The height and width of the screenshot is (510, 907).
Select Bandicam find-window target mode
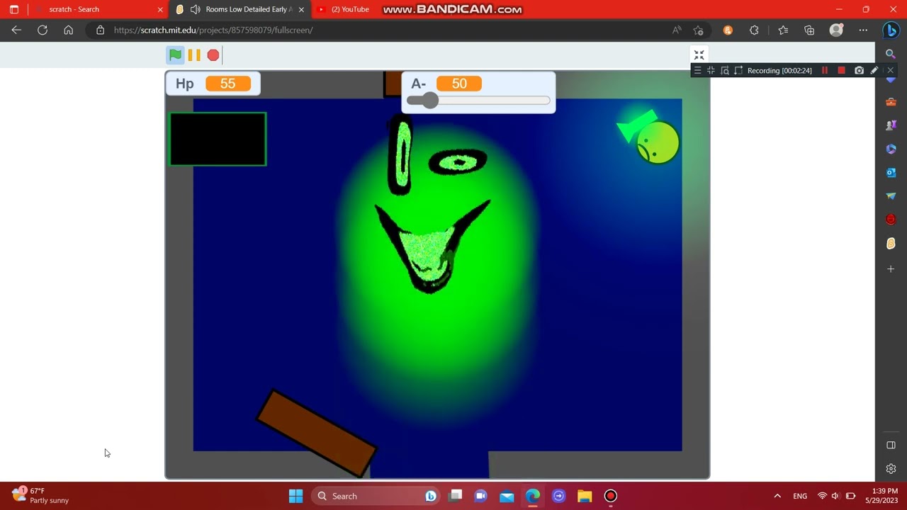pyautogui.click(x=725, y=71)
